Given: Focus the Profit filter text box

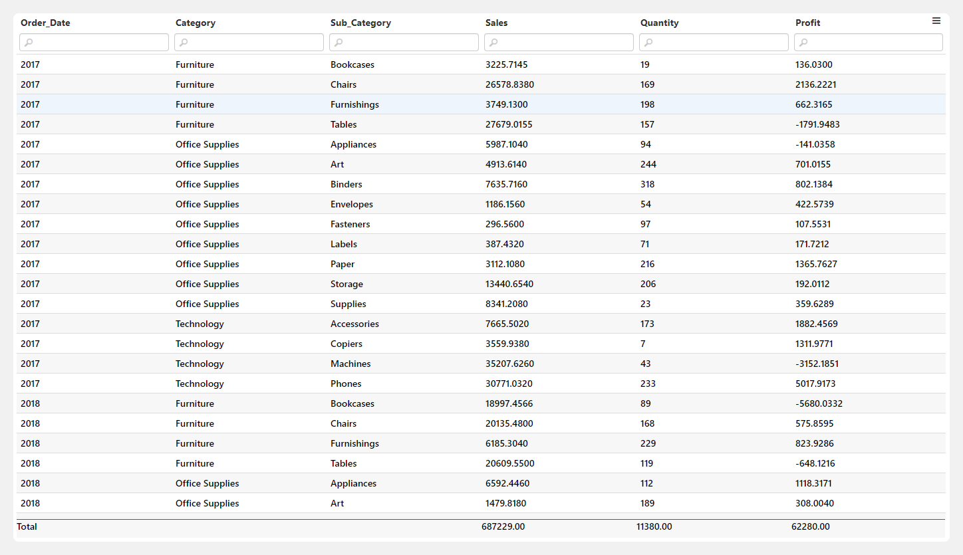Looking at the screenshot, I should (875, 43).
